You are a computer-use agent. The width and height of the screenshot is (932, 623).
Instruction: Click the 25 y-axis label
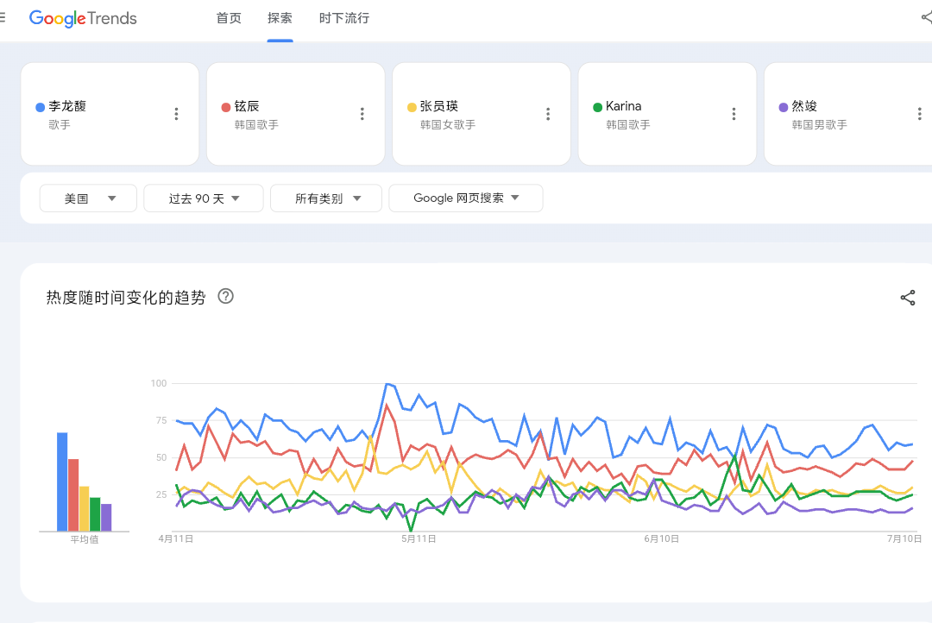pos(161,494)
